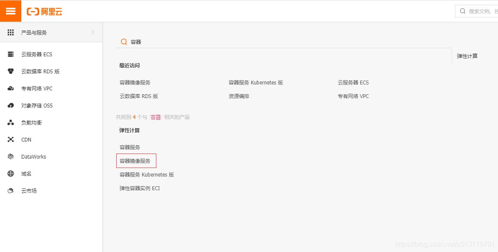Screen dimensions: 498x252
Task: Open recently visited 资源编排 link
Action: 239,96
